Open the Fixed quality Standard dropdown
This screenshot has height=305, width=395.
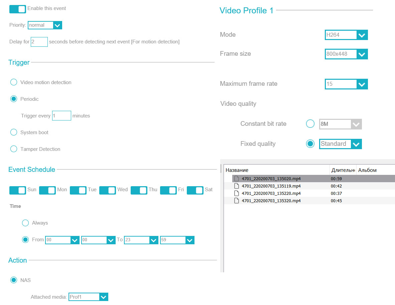pos(340,144)
